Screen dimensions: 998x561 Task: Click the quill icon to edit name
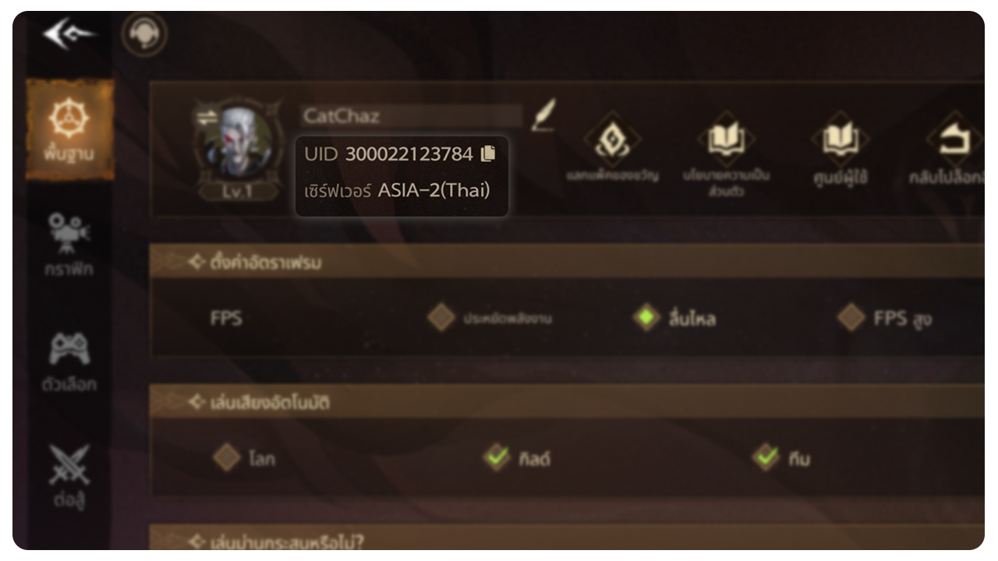(x=543, y=115)
